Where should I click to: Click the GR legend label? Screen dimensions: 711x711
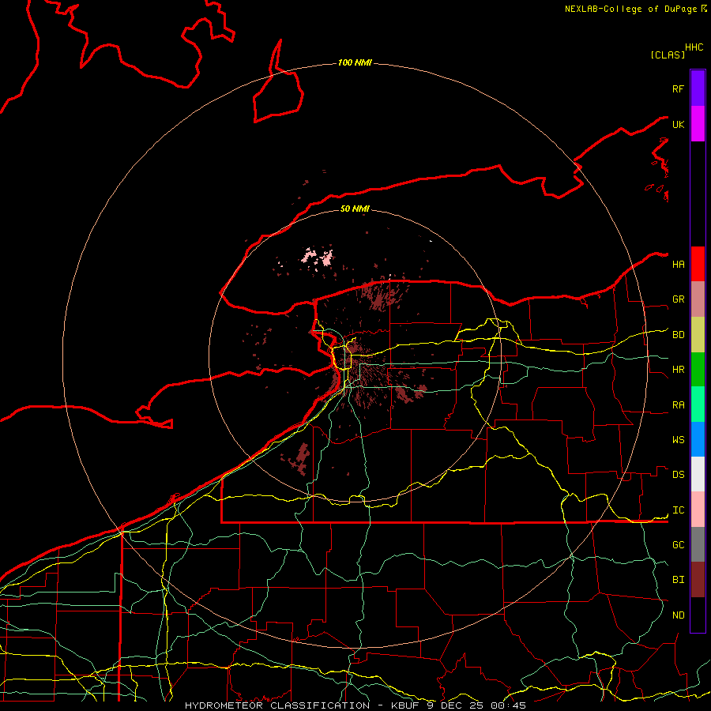click(678, 299)
